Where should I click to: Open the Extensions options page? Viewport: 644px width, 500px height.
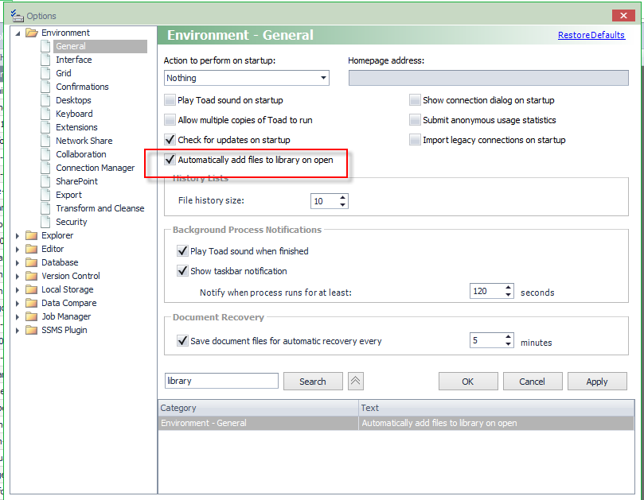click(x=76, y=127)
